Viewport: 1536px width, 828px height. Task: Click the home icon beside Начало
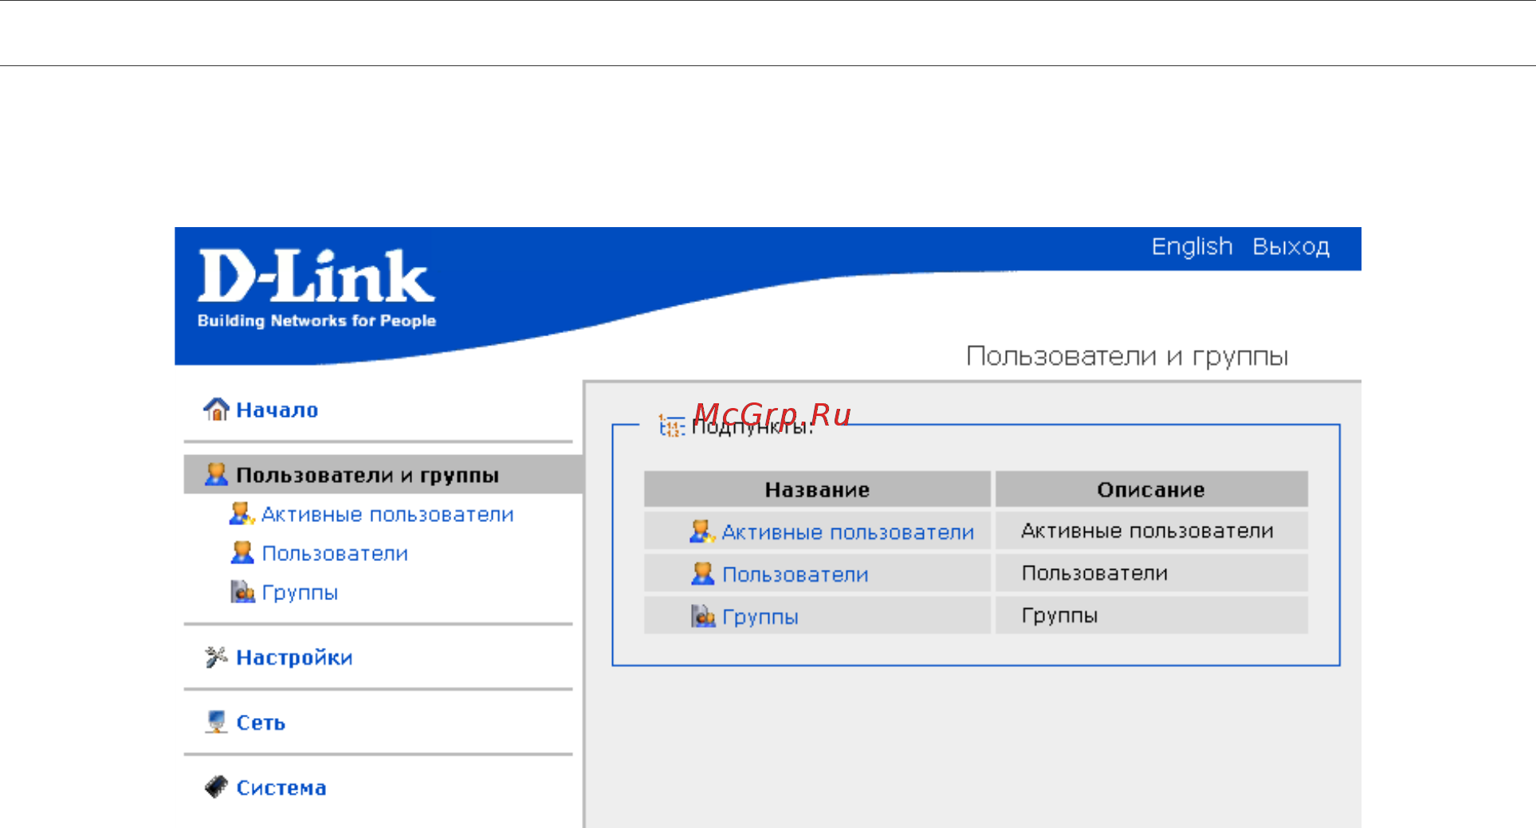click(x=216, y=409)
